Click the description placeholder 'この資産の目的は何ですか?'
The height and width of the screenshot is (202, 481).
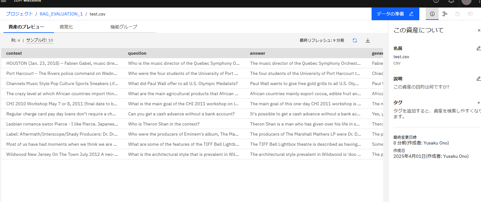(x=421, y=87)
